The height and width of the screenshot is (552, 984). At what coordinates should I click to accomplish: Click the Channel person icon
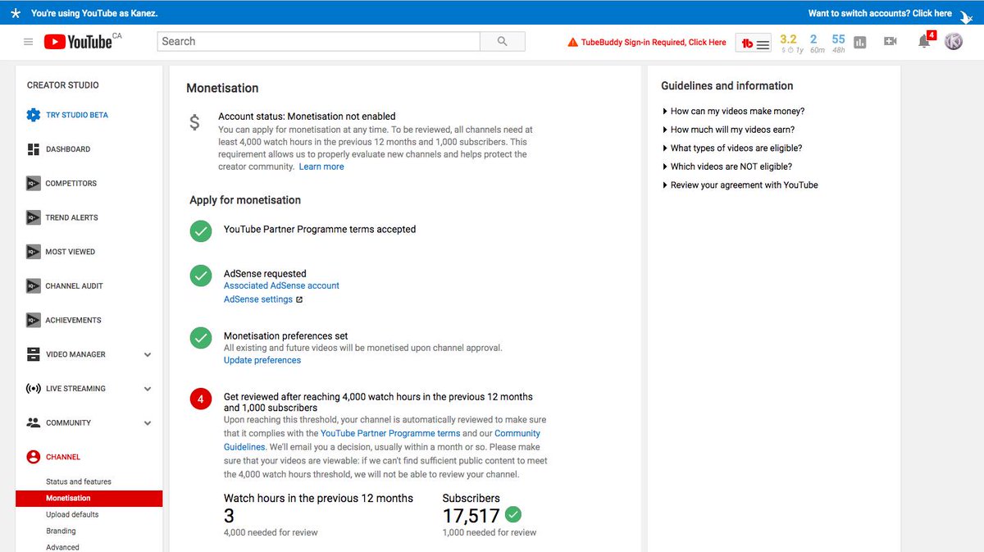34,457
